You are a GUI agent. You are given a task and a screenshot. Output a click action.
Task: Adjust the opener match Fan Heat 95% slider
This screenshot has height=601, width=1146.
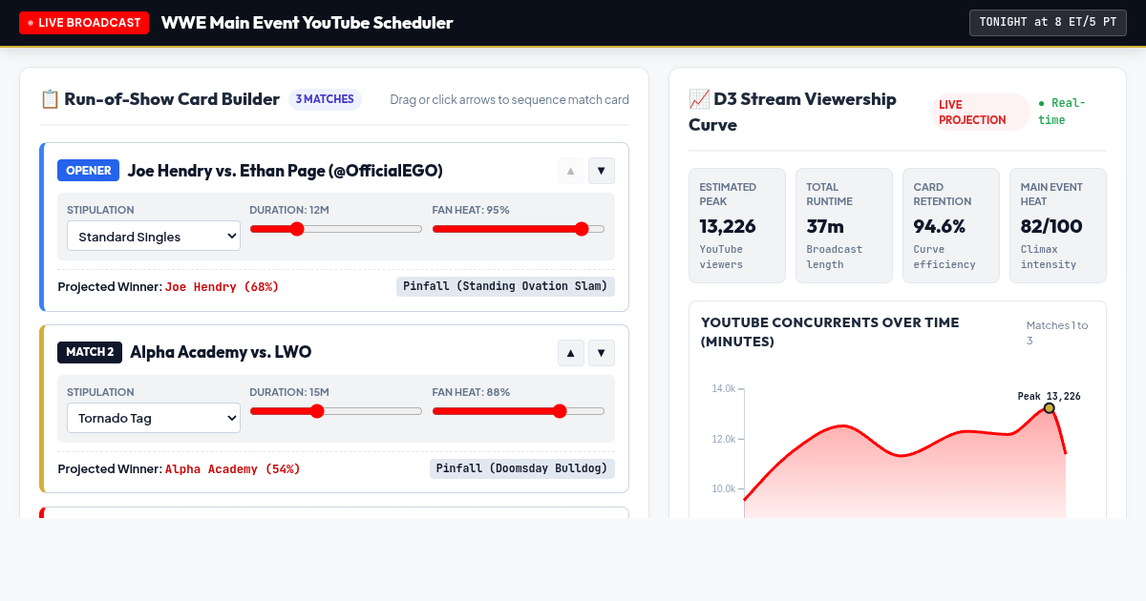tap(519, 229)
